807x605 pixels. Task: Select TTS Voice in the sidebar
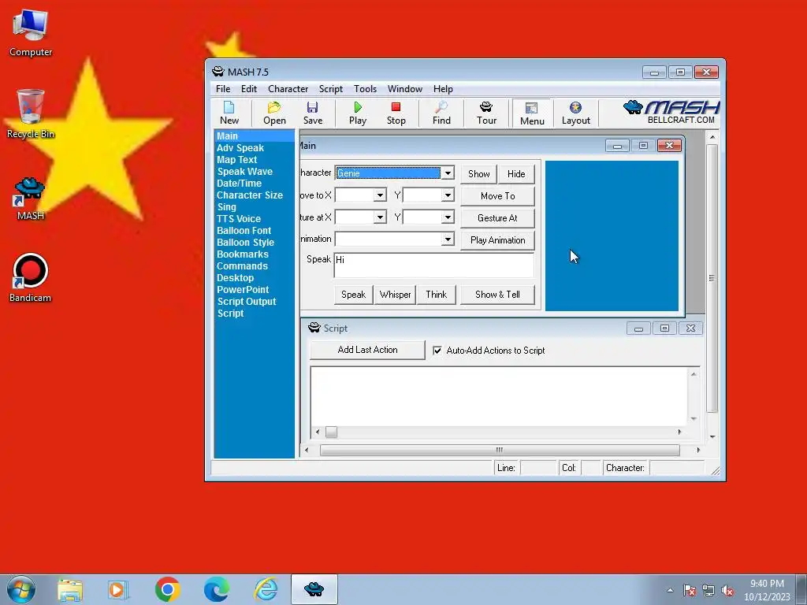[238, 219]
